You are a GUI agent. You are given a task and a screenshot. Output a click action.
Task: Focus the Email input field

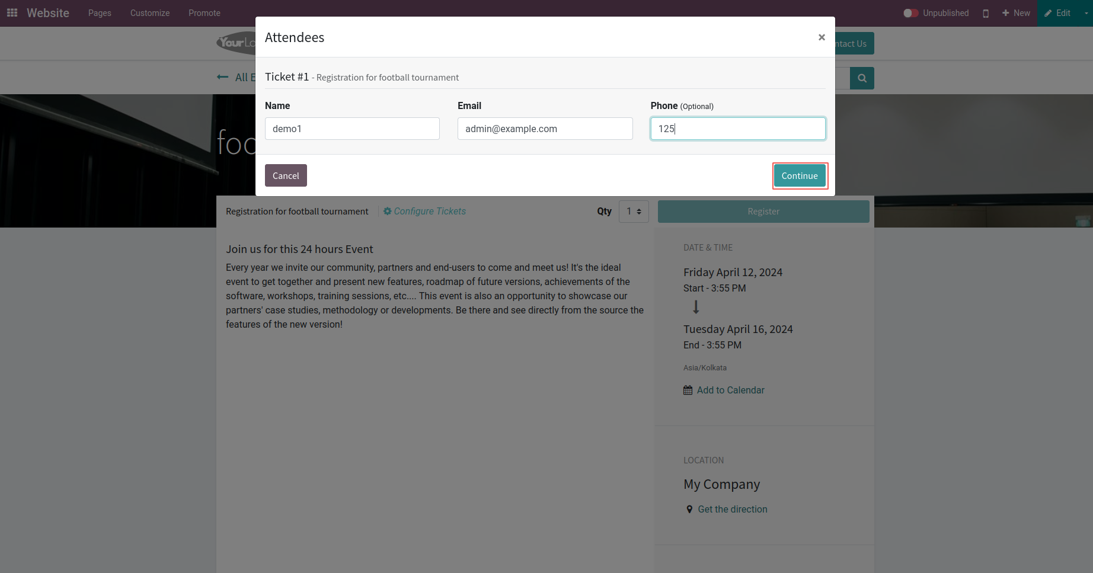pos(545,129)
